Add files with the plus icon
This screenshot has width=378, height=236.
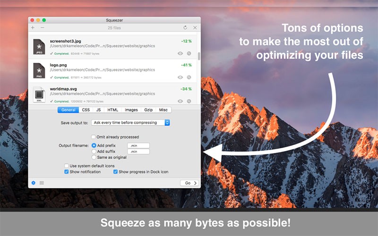coord(33,28)
